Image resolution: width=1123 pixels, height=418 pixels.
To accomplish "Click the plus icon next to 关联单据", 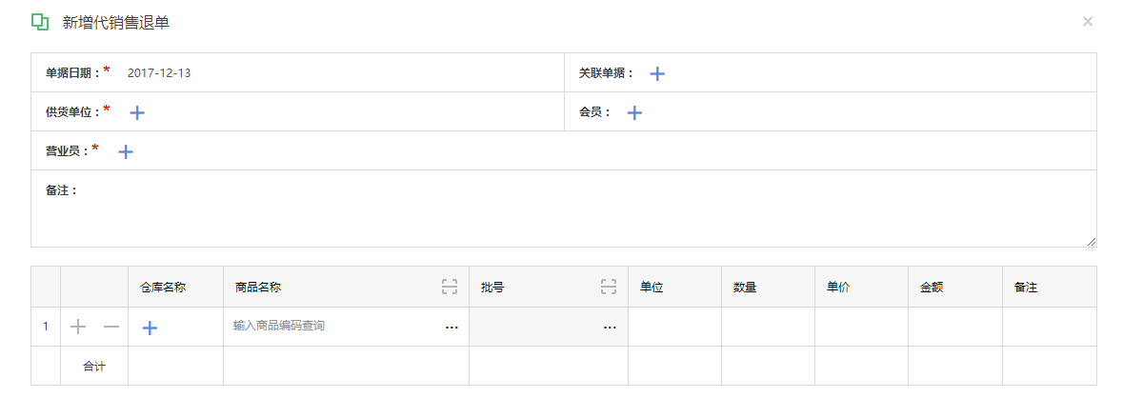I will pos(657,73).
